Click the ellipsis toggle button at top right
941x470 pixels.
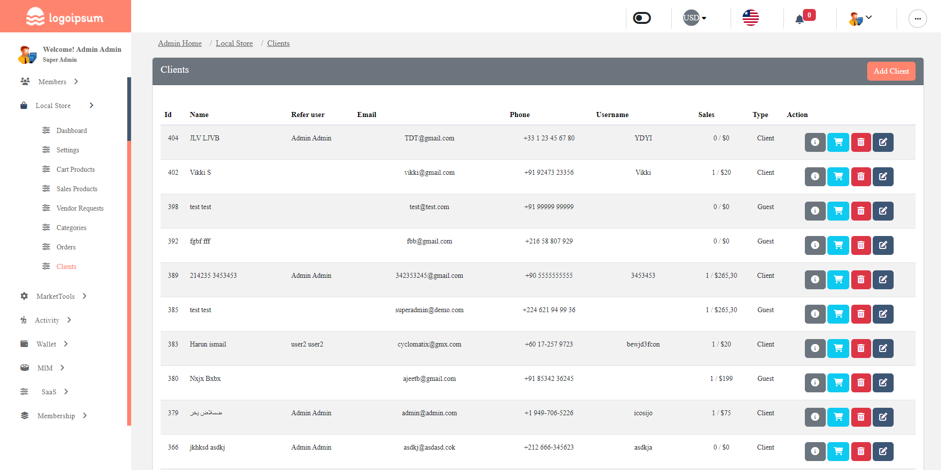click(918, 18)
